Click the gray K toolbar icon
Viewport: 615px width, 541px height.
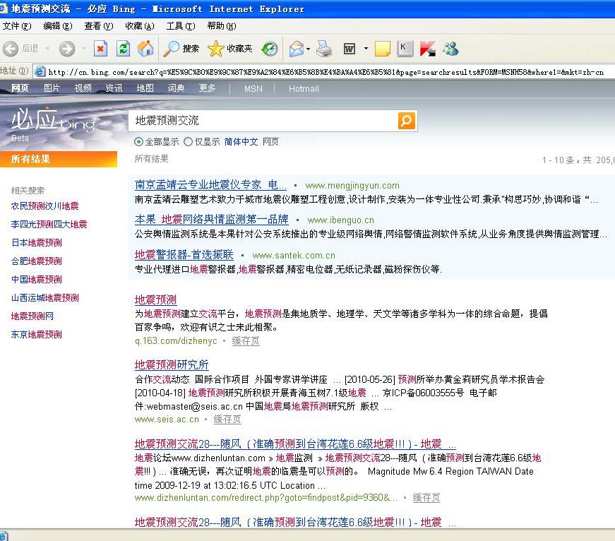pos(405,49)
